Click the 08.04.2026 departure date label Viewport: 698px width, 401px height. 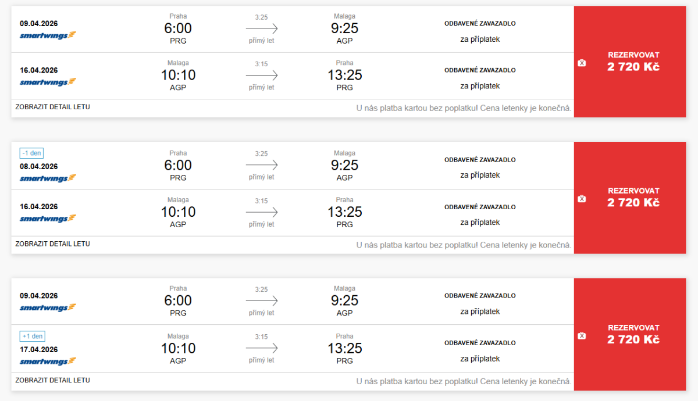click(x=38, y=166)
